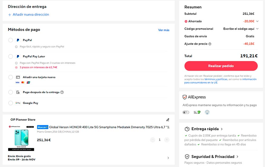The image size is (265, 167).
Task: Click the AliExpress shield logo icon
Action: tap(185, 97)
